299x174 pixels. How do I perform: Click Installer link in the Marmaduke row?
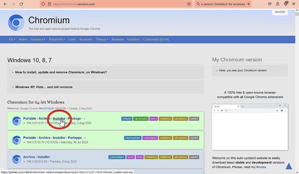coord(59,138)
